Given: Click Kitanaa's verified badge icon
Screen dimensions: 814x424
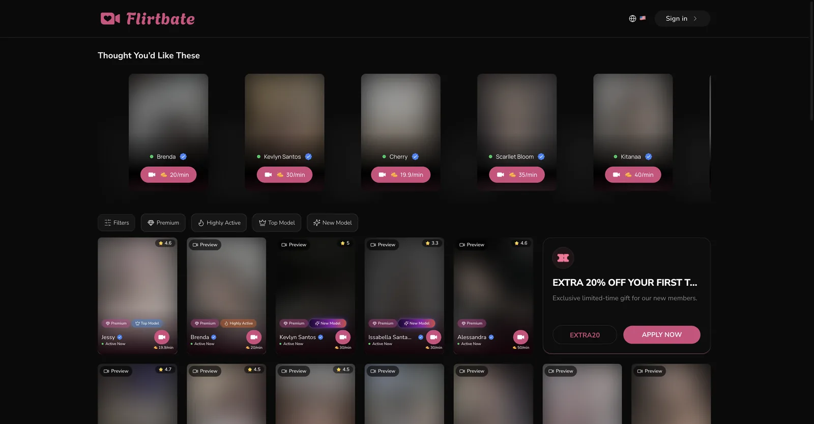Looking at the screenshot, I should coord(649,157).
